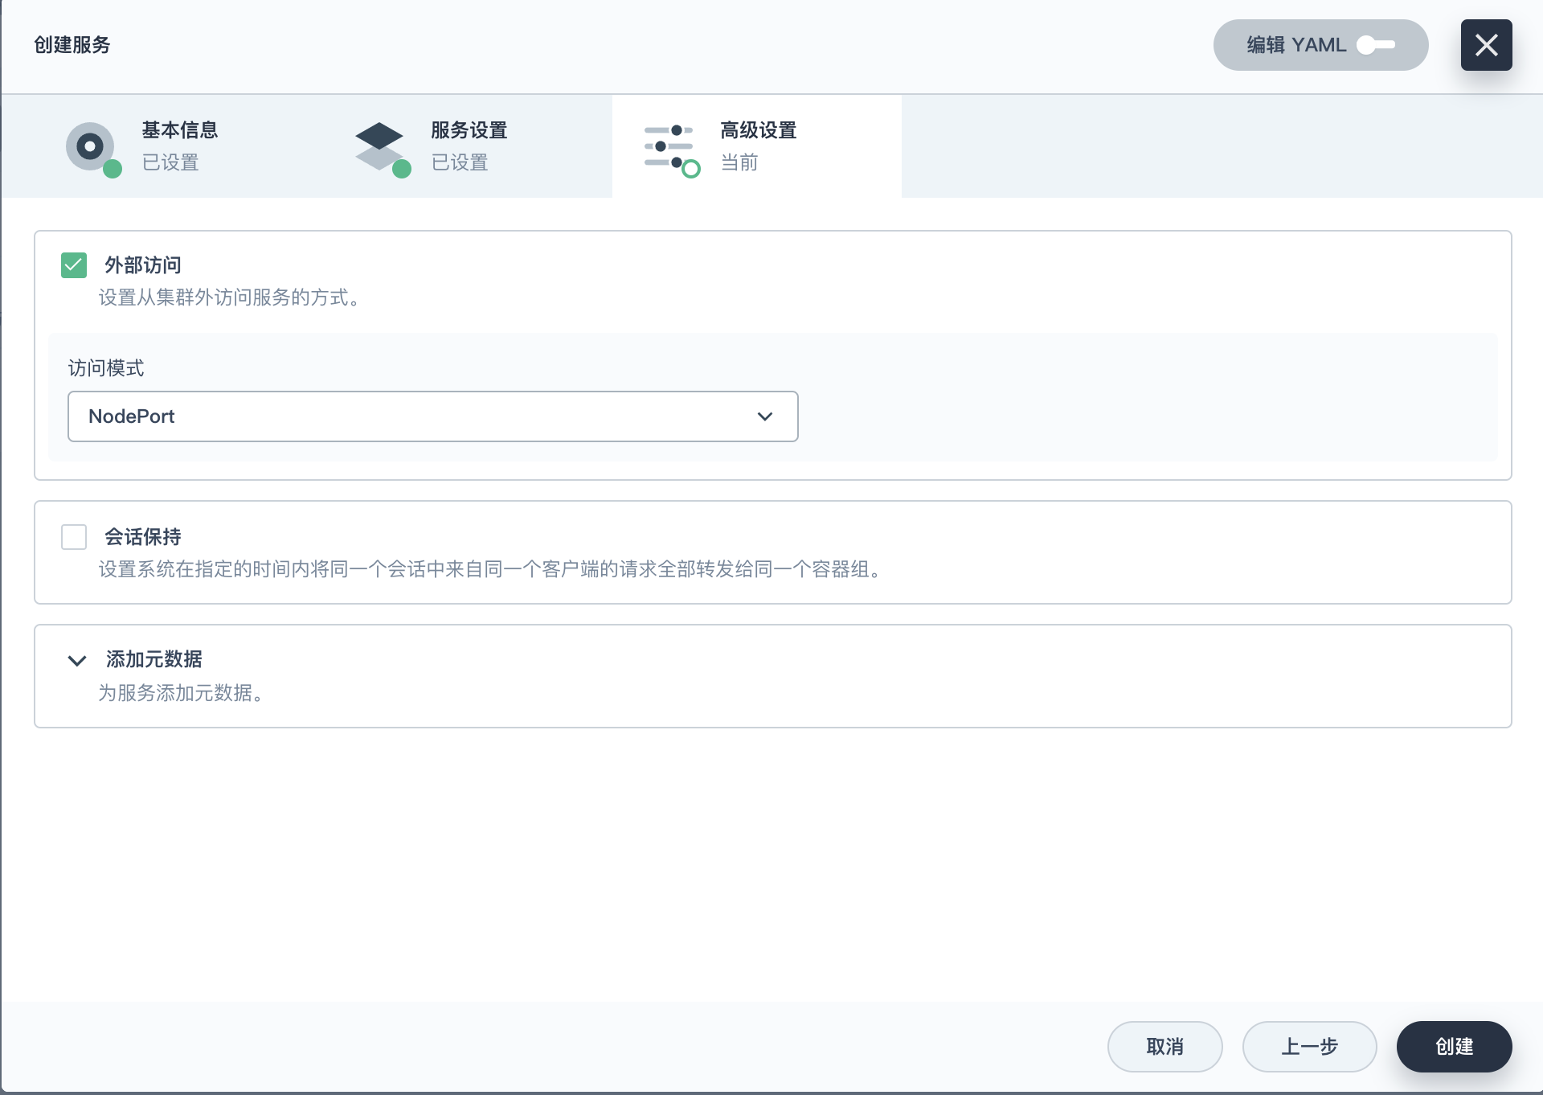The height and width of the screenshot is (1095, 1543).
Task: Click the green status dot on 服务设置
Action: point(402,169)
